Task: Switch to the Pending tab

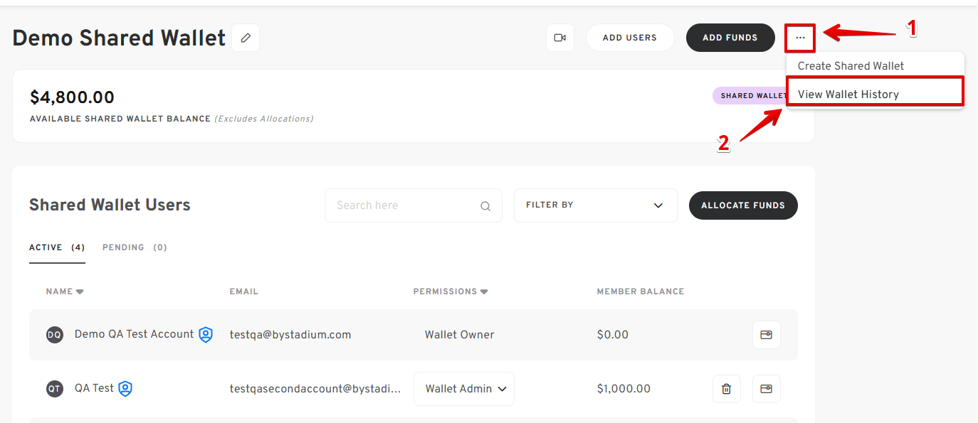Action: pyautogui.click(x=135, y=247)
